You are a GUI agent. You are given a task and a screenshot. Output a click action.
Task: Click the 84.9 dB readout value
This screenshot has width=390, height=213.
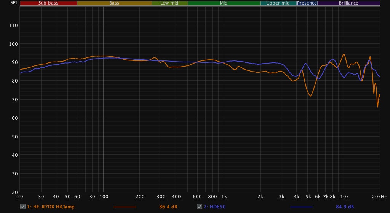point(345,207)
